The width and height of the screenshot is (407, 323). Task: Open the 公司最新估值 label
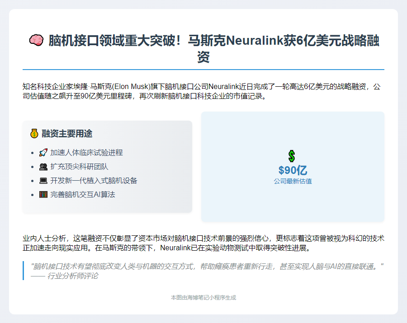point(292,180)
